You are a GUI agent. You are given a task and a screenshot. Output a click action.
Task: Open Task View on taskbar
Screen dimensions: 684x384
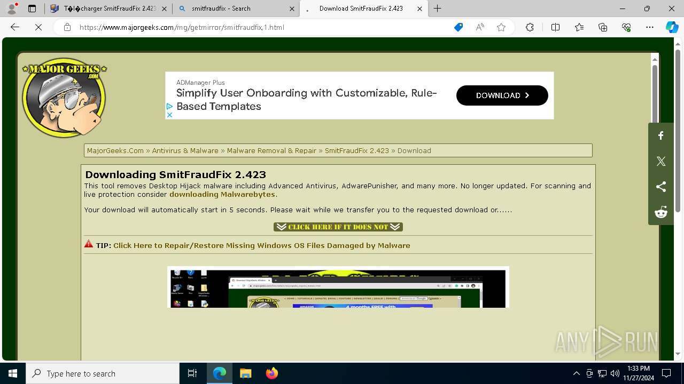pyautogui.click(x=192, y=373)
